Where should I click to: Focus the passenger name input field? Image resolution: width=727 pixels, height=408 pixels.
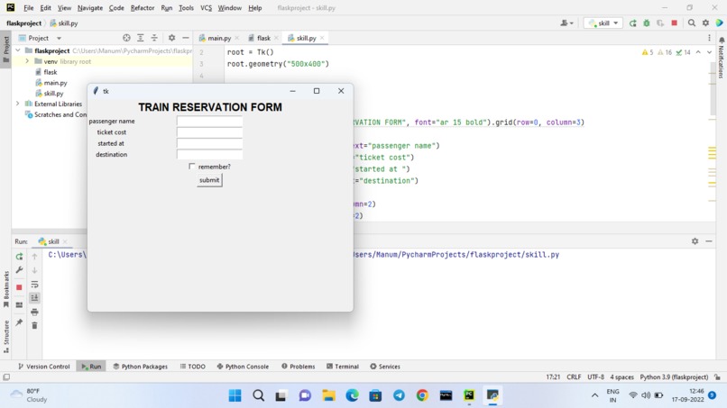pyautogui.click(x=209, y=122)
